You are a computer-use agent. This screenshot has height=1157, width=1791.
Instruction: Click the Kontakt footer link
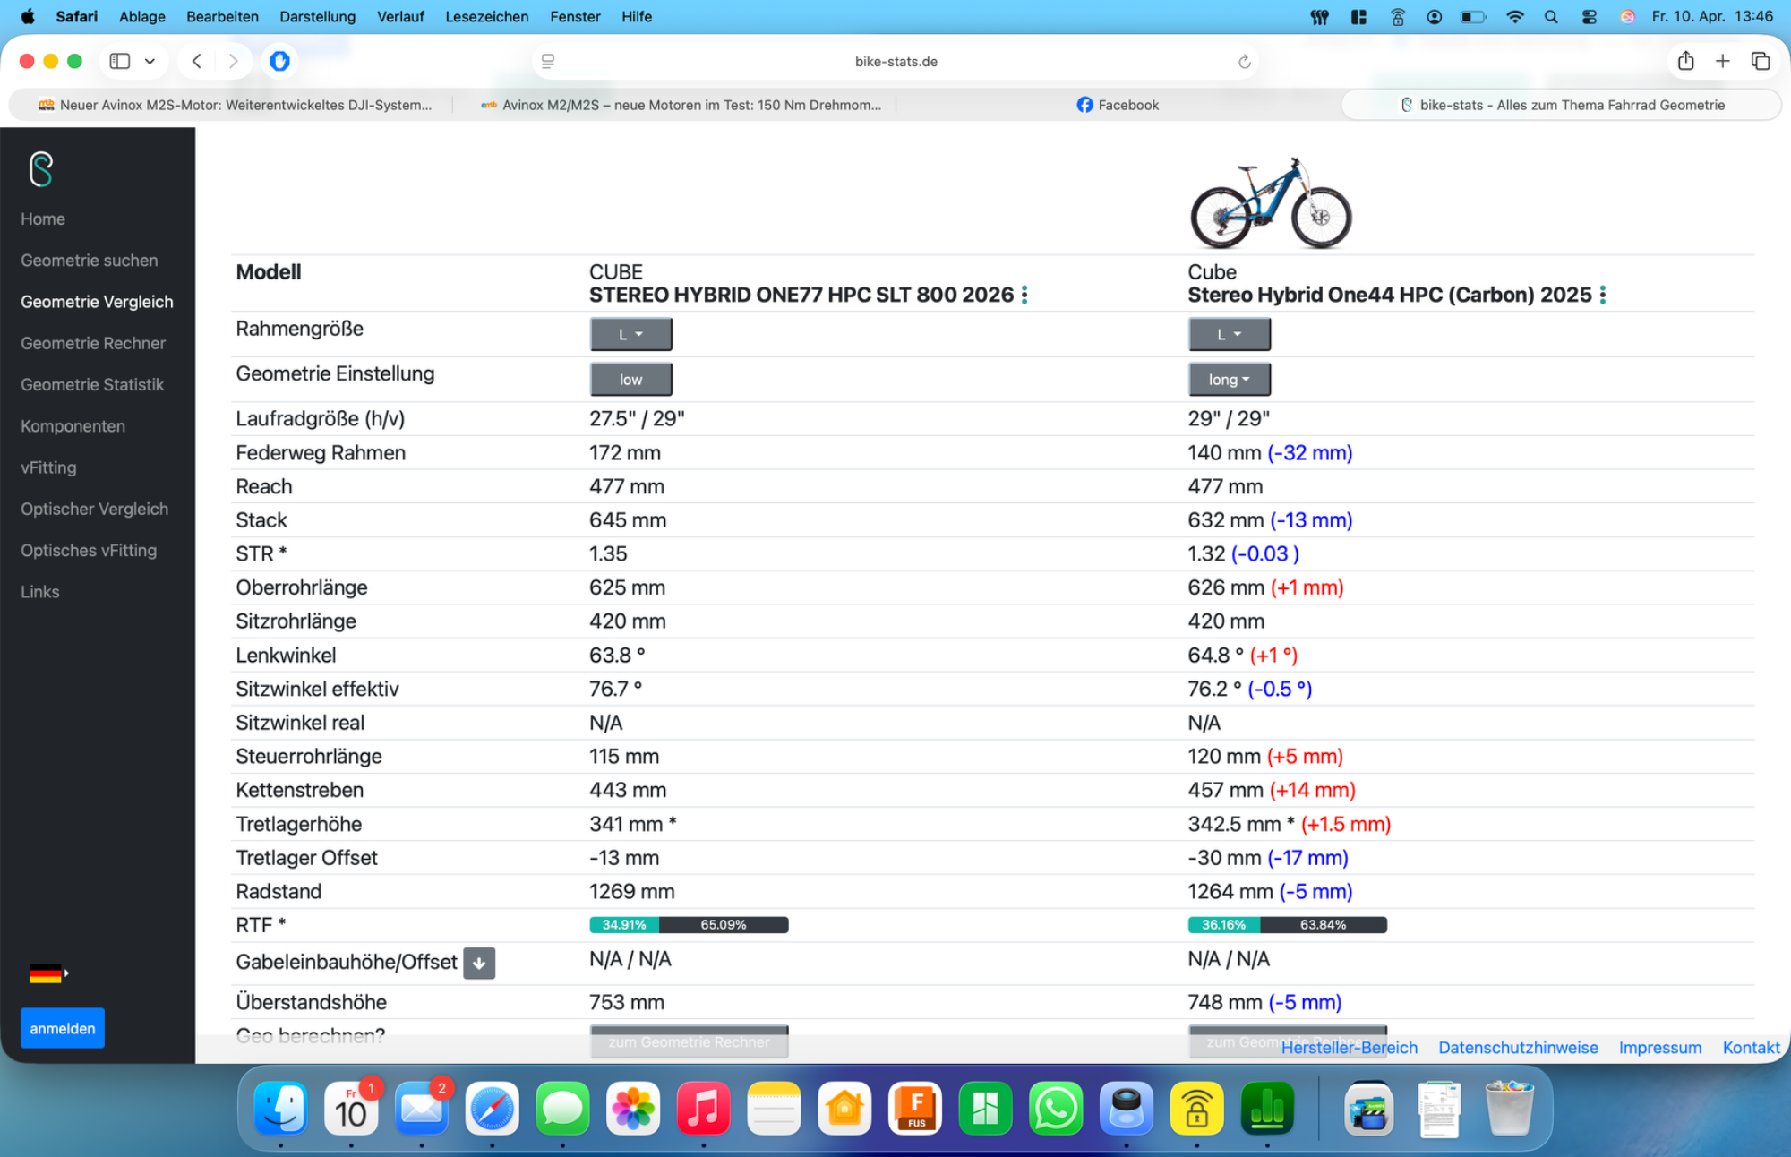[x=1752, y=1048]
